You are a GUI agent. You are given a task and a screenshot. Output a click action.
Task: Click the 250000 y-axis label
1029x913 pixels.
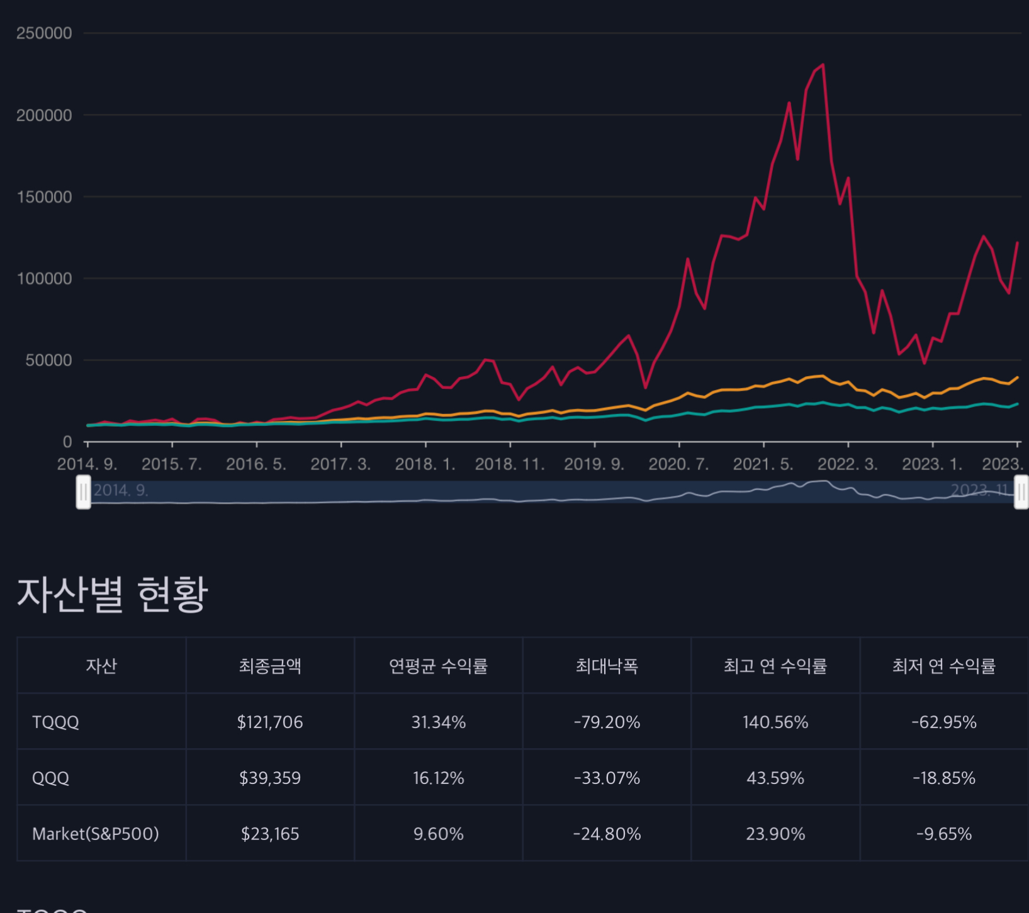tap(44, 33)
